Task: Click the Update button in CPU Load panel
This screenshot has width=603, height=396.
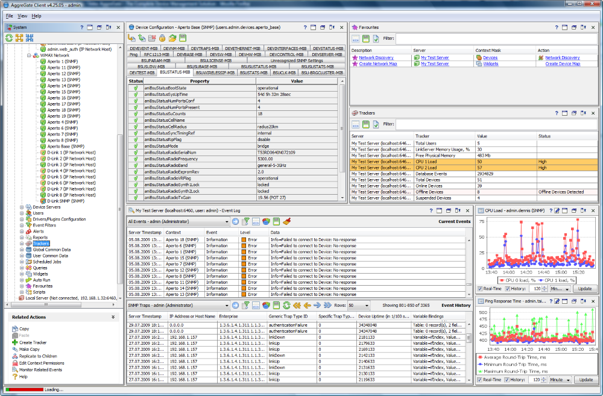Action: coord(584,288)
